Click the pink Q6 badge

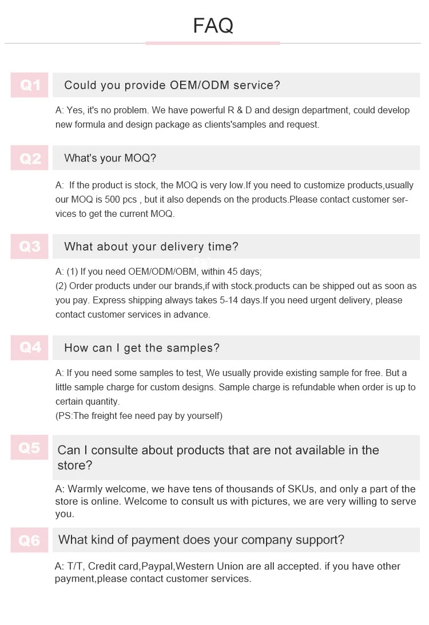click(x=30, y=540)
